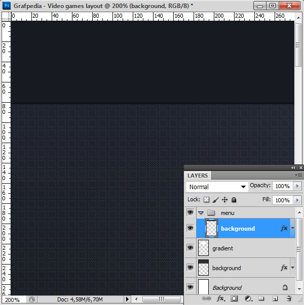Select the locked Background layer row
The image size is (304, 305).
[246, 286]
